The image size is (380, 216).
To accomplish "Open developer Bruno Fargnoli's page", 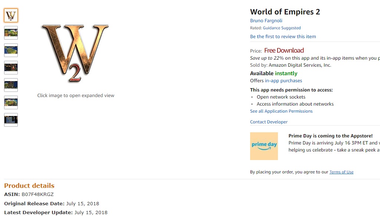I will pyautogui.click(x=266, y=21).
